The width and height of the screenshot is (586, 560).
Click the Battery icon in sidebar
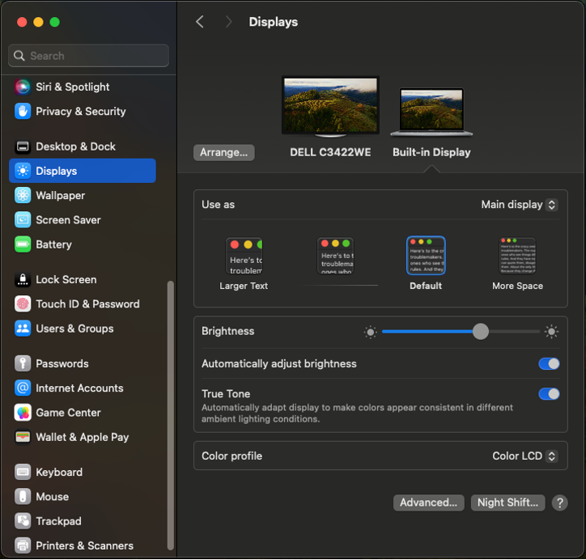click(x=23, y=244)
